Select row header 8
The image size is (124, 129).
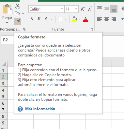tap(4, 116)
